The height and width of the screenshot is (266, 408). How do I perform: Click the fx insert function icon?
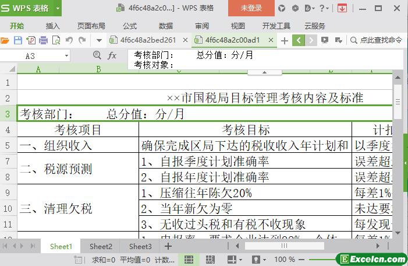click(x=112, y=55)
